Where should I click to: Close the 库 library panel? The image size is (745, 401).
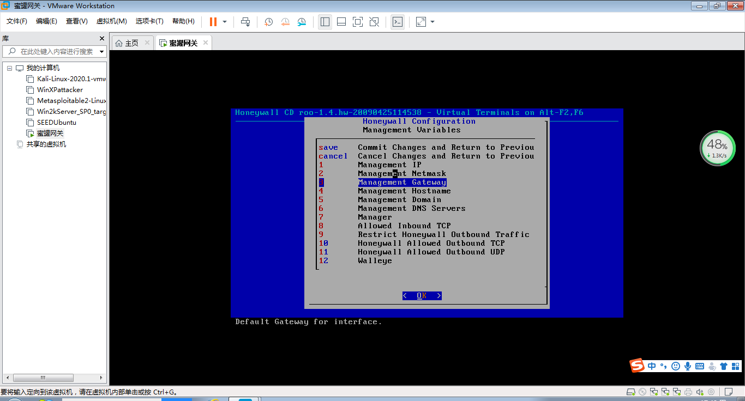coord(101,39)
